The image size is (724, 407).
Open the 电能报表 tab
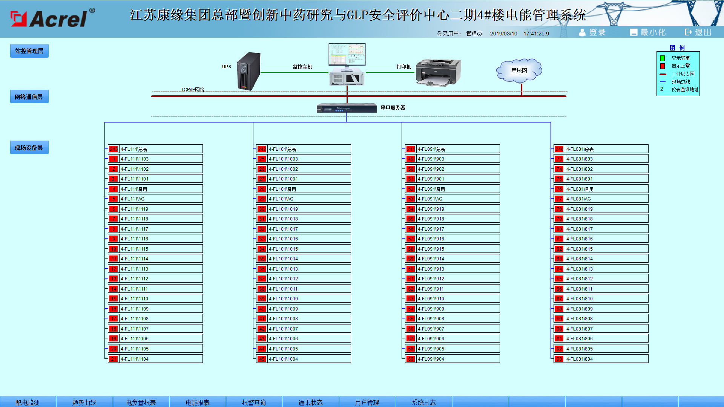click(x=198, y=402)
